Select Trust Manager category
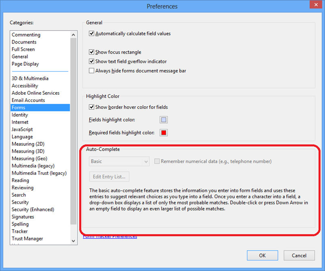The height and width of the screenshot is (271, 325). point(27,238)
